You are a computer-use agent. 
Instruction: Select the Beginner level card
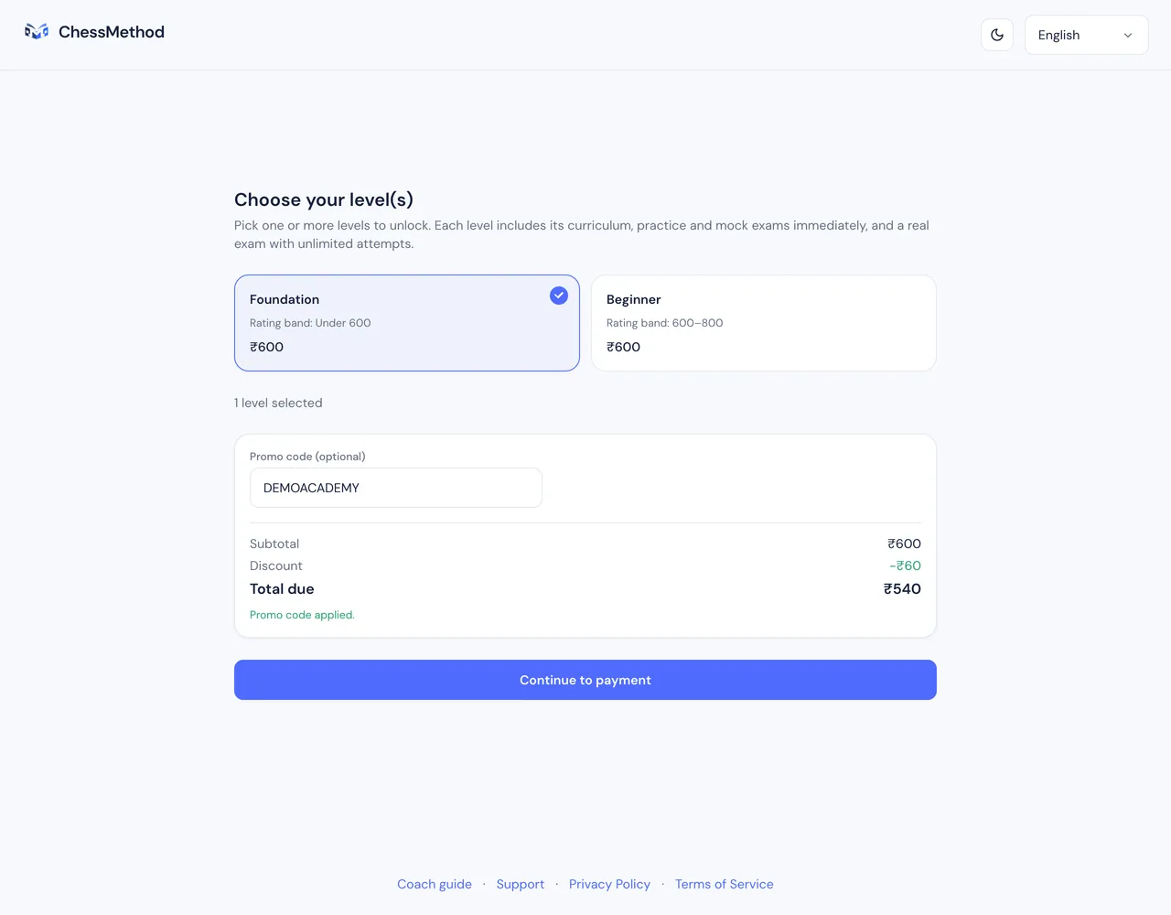pos(764,323)
